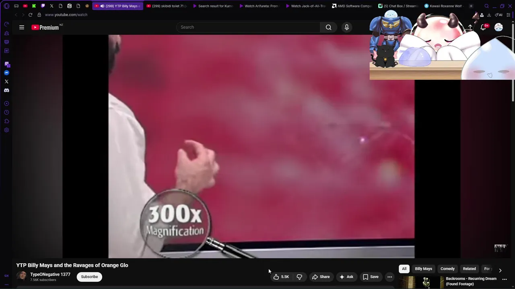Like the video with 5.5K

pos(281,277)
